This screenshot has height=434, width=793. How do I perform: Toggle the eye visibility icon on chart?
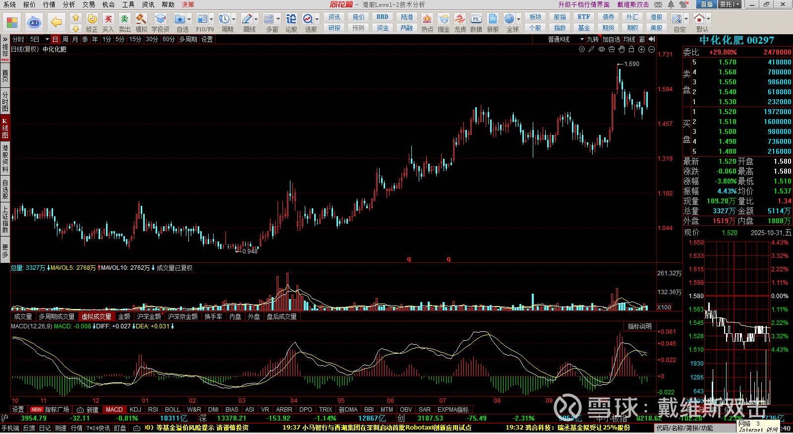[x=602, y=49]
